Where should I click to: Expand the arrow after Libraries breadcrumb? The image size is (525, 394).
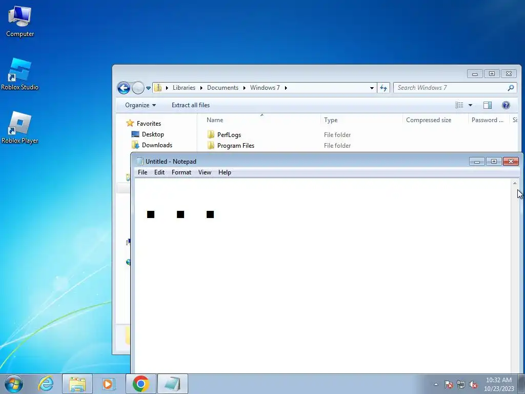point(201,88)
